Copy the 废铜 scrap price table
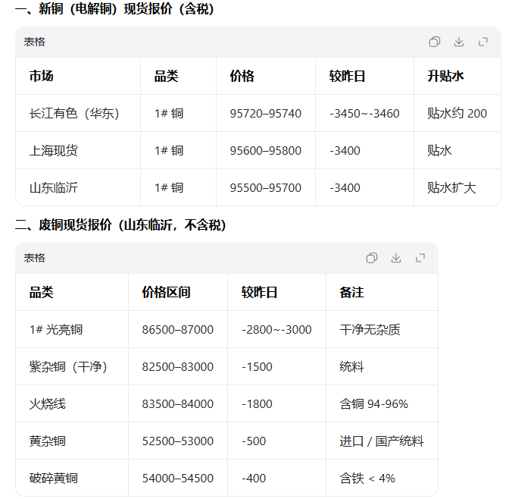 coord(372,258)
